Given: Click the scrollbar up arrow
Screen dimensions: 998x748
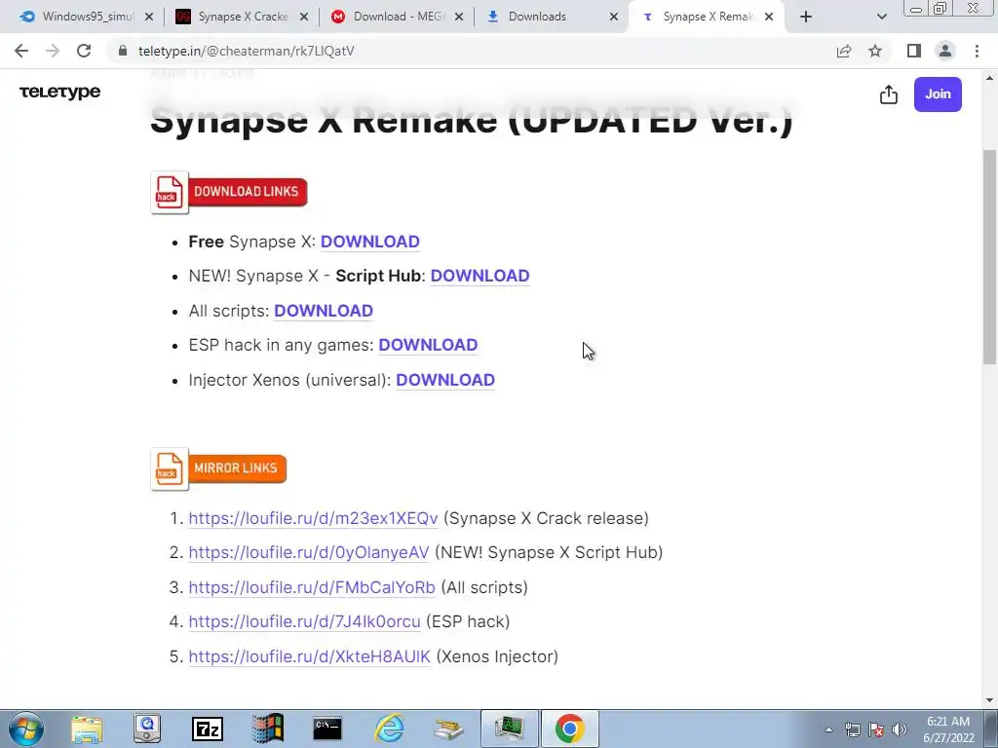Looking at the screenshot, I should point(989,78).
